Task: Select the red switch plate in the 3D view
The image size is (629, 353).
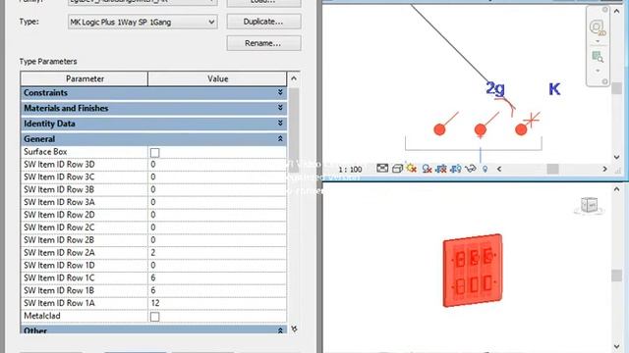Action: 473,271
